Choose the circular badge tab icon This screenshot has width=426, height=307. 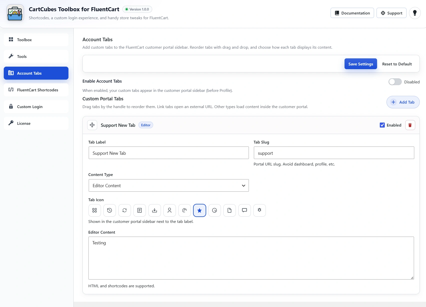coord(214,210)
